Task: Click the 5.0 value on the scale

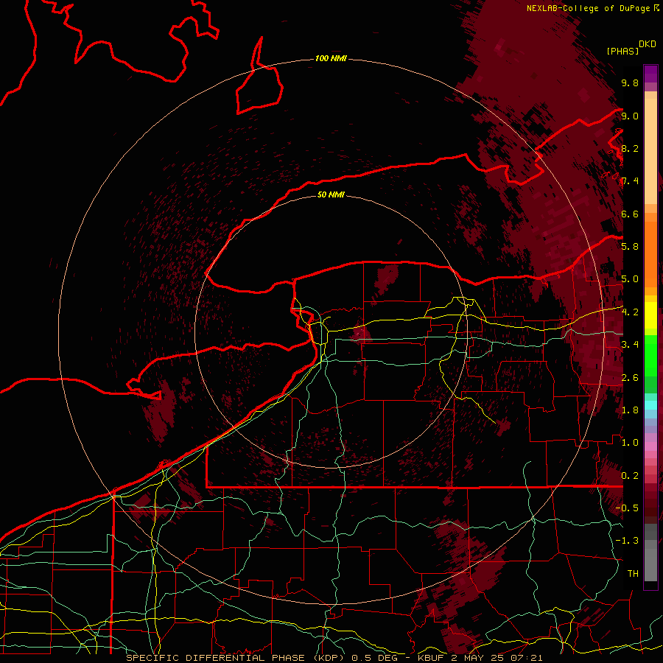Action: [630, 279]
